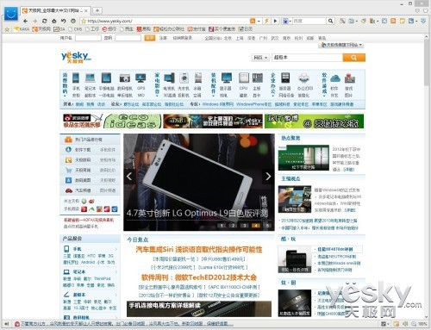This screenshot has width=431, height=330.
Task: Click the volume speaker icon in status bar
Action: point(405,324)
